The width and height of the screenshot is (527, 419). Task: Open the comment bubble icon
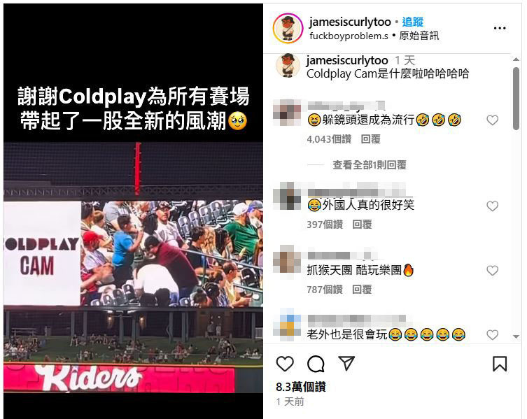pyautogui.click(x=316, y=364)
